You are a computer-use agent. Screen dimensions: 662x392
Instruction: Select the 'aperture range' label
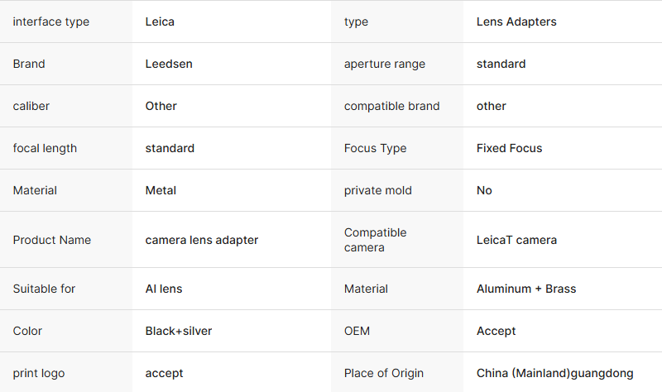pyautogui.click(x=385, y=64)
